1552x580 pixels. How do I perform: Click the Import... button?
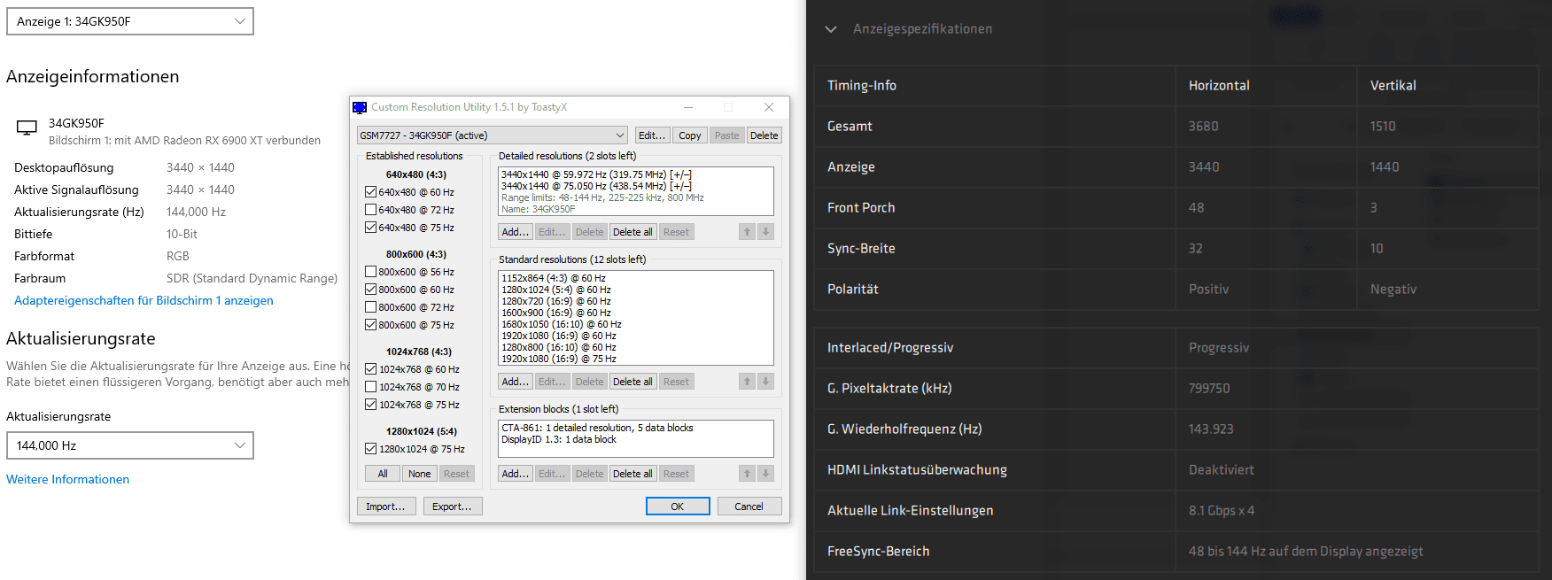click(386, 507)
